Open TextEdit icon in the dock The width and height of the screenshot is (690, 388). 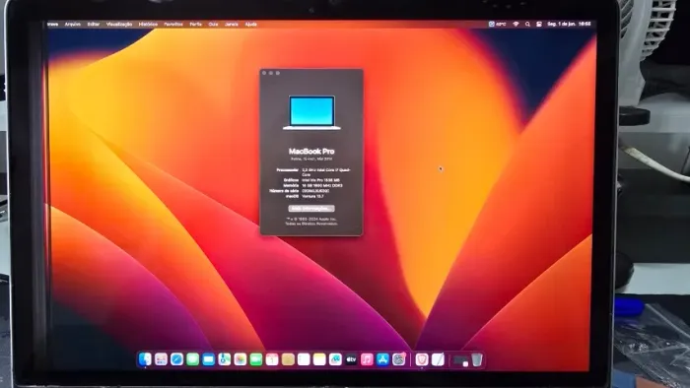click(438, 359)
